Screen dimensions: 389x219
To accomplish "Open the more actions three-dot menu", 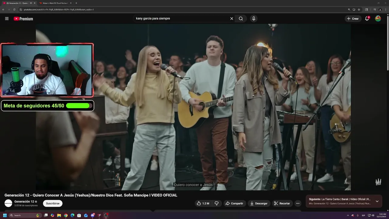I will click(298, 203).
